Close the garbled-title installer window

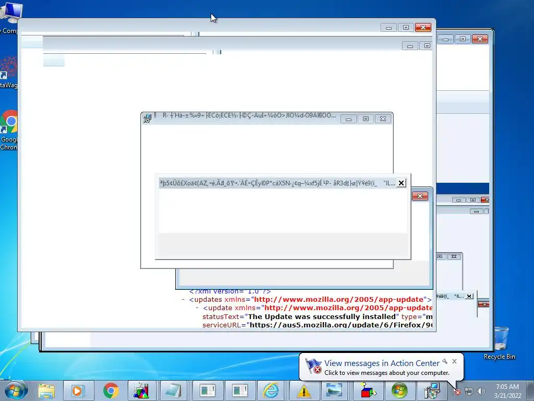pos(383,119)
